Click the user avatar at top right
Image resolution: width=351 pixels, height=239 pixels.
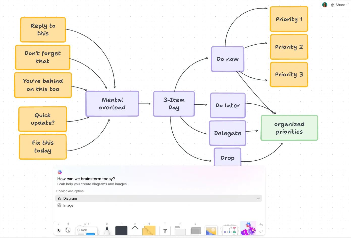[325, 5]
